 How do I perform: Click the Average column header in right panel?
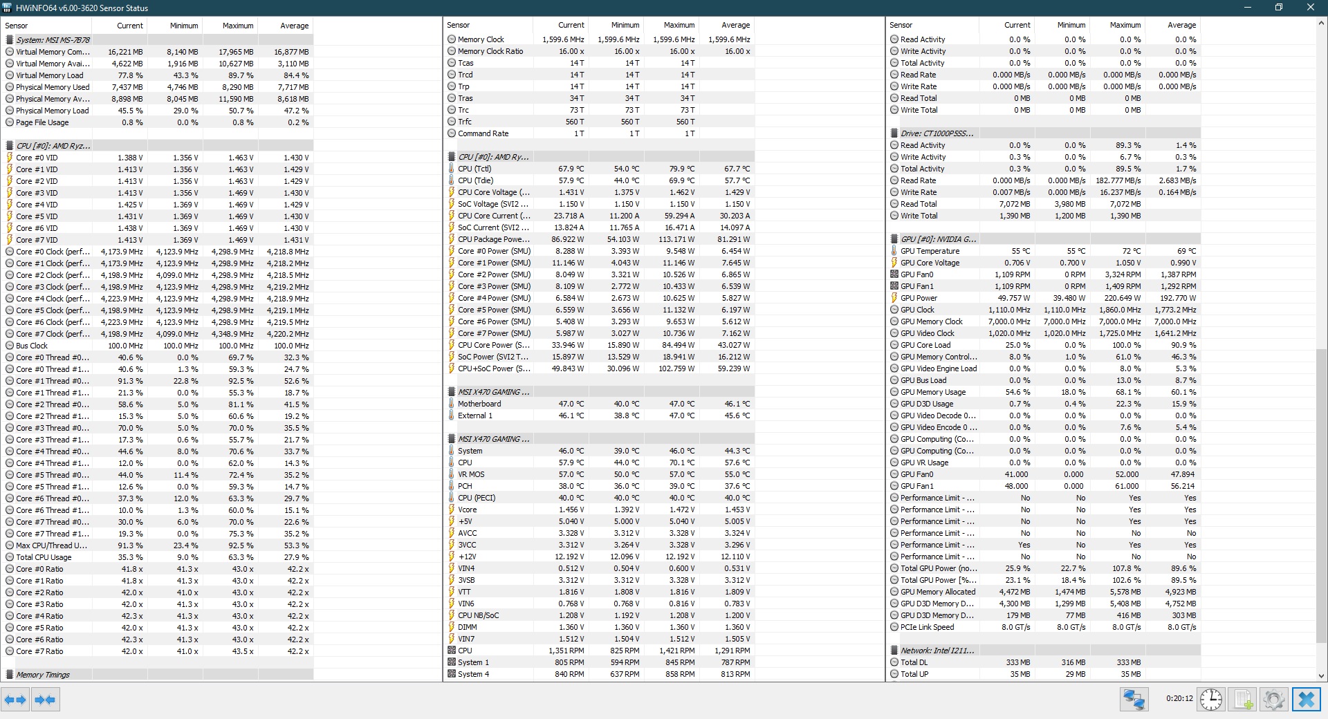pyautogui.click(x=1172, y=25)
